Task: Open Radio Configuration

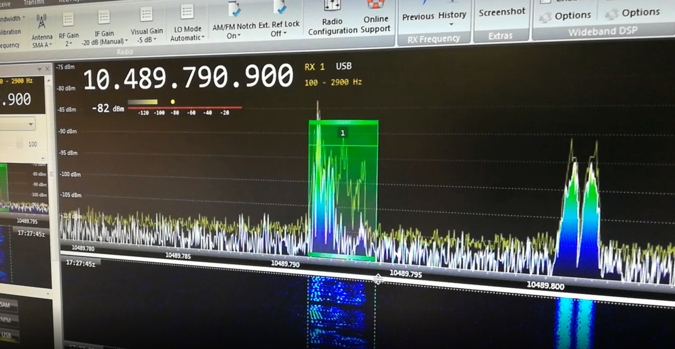Action: click(333, 18)
